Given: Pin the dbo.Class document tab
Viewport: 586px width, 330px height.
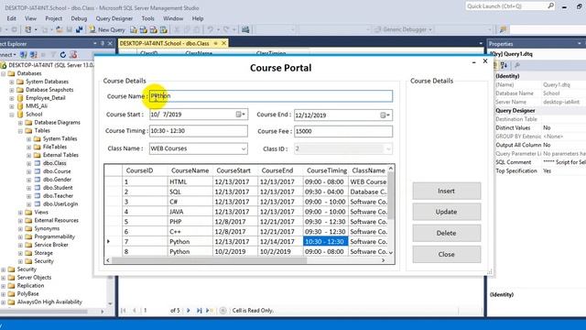Looking at the screenshot, I should [x=216, y=43].
